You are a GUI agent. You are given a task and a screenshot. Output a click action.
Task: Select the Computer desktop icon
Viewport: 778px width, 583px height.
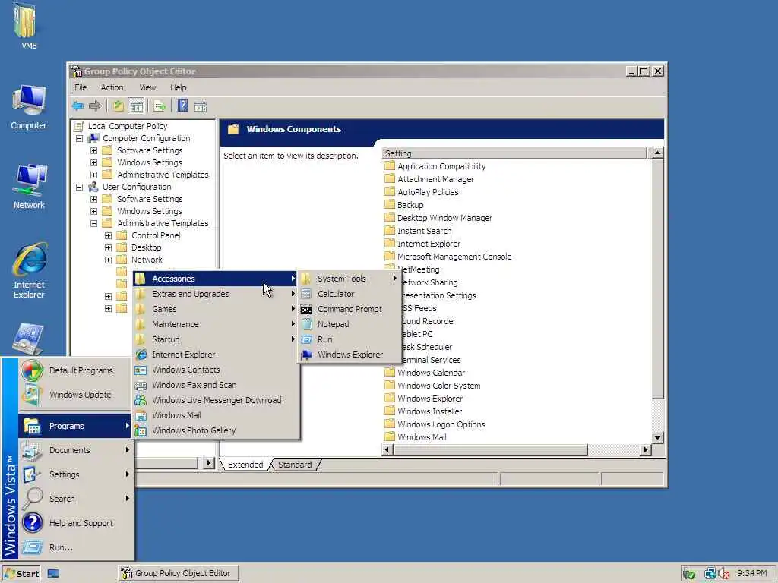[29, 107]
